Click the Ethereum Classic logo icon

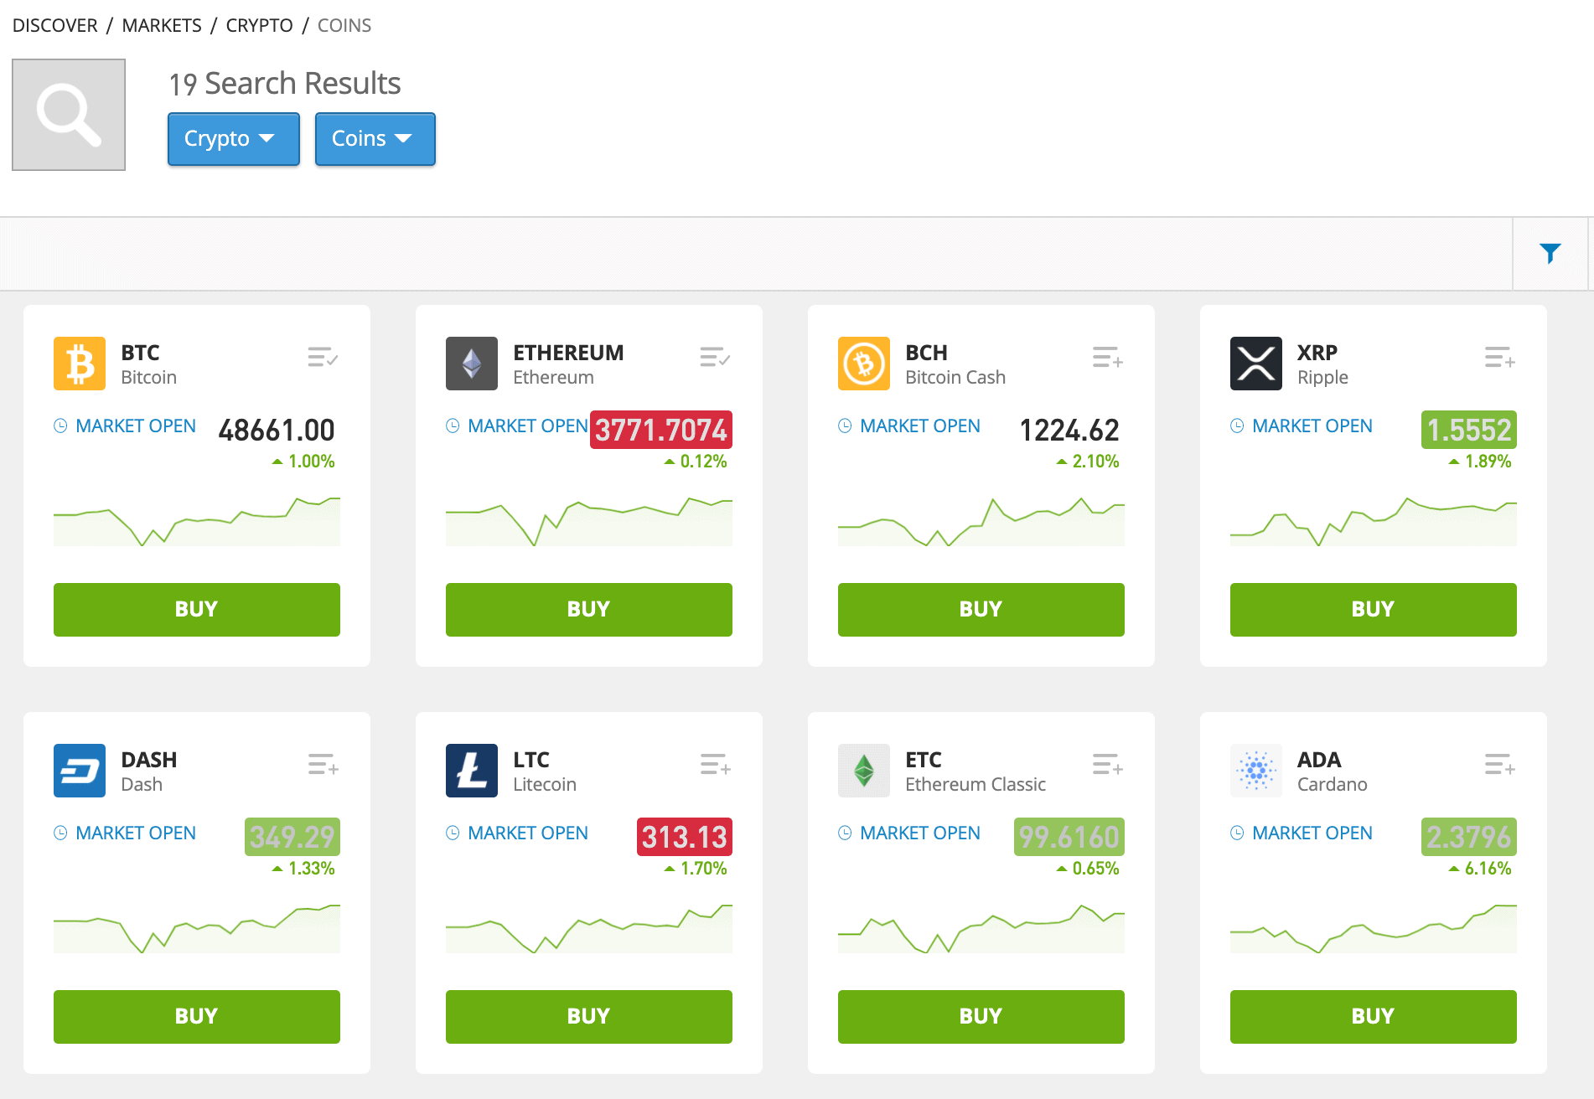point(864,771)
